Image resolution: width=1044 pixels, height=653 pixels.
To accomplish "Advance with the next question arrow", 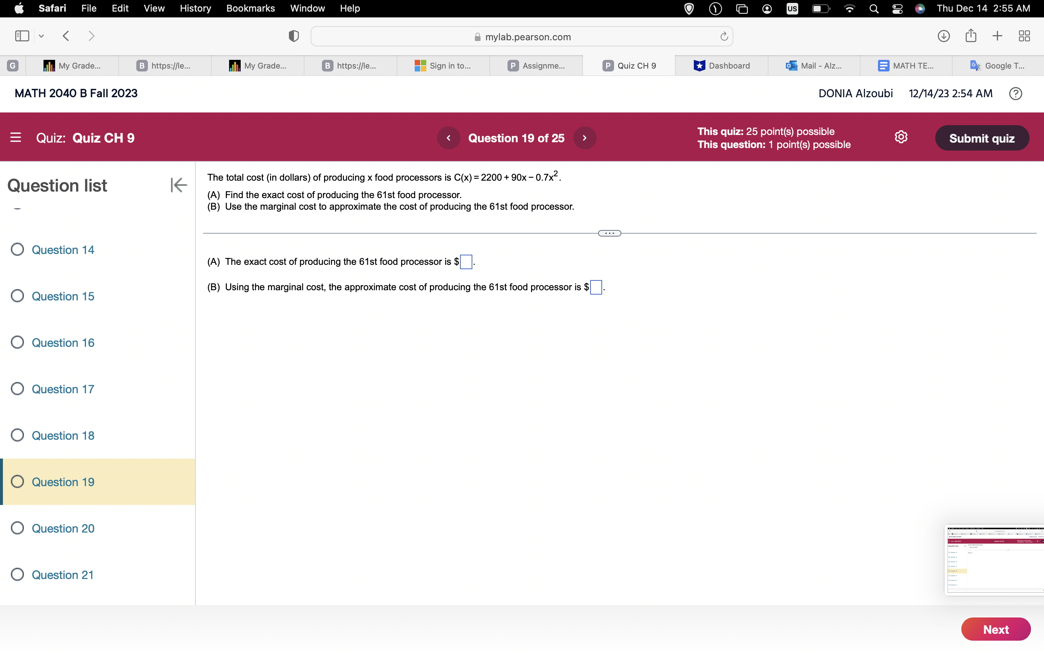I will 585,137.
